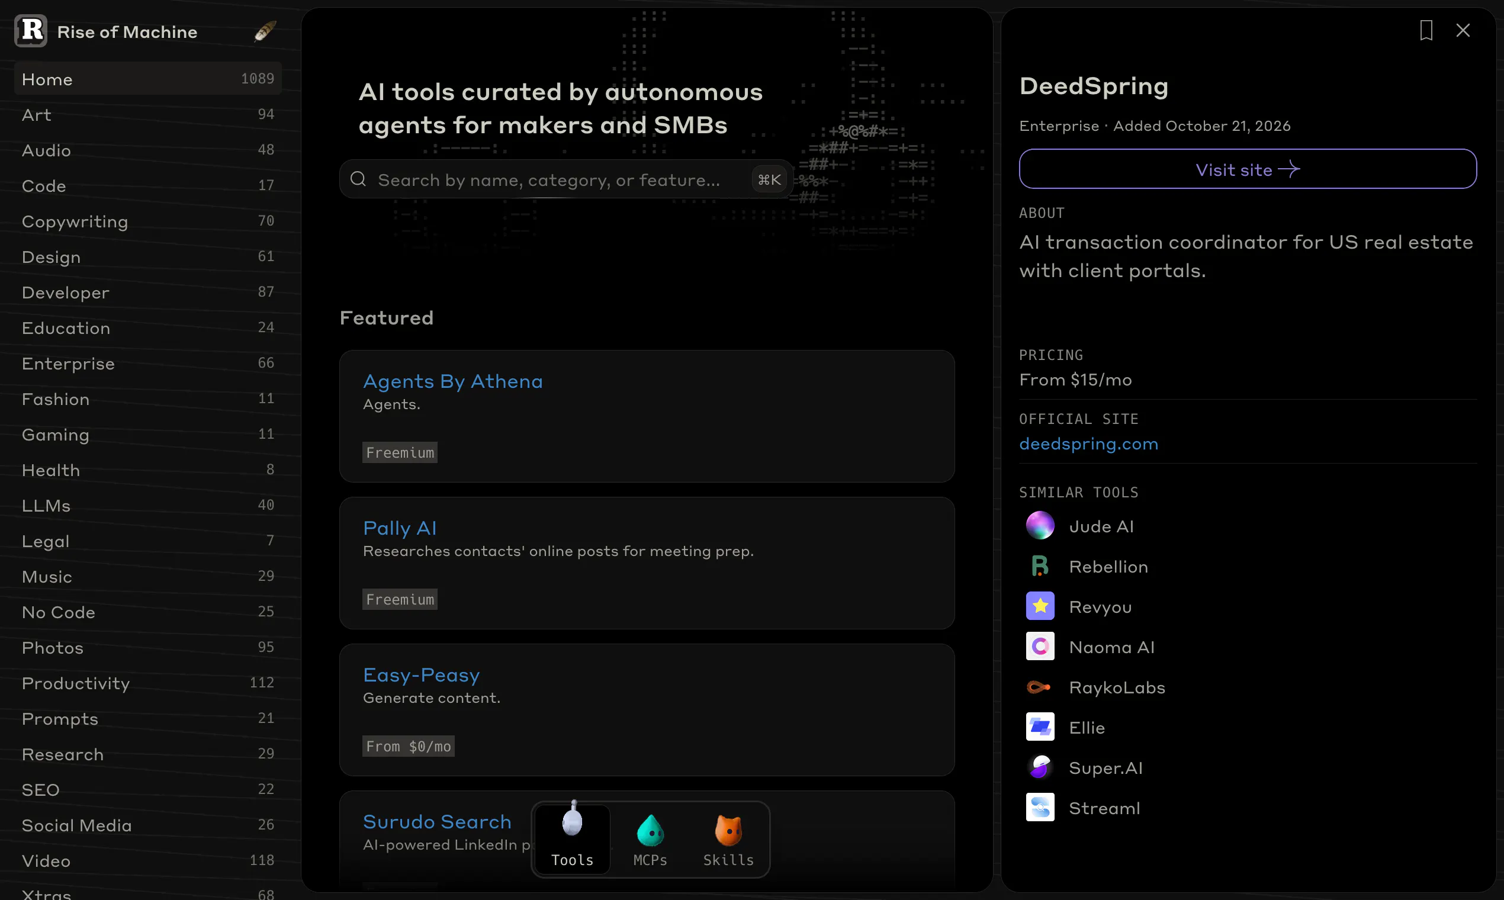Open Jude AI similar tool icon
The height and width of the screenshot is (900, 1504).
click(1040, 526)
